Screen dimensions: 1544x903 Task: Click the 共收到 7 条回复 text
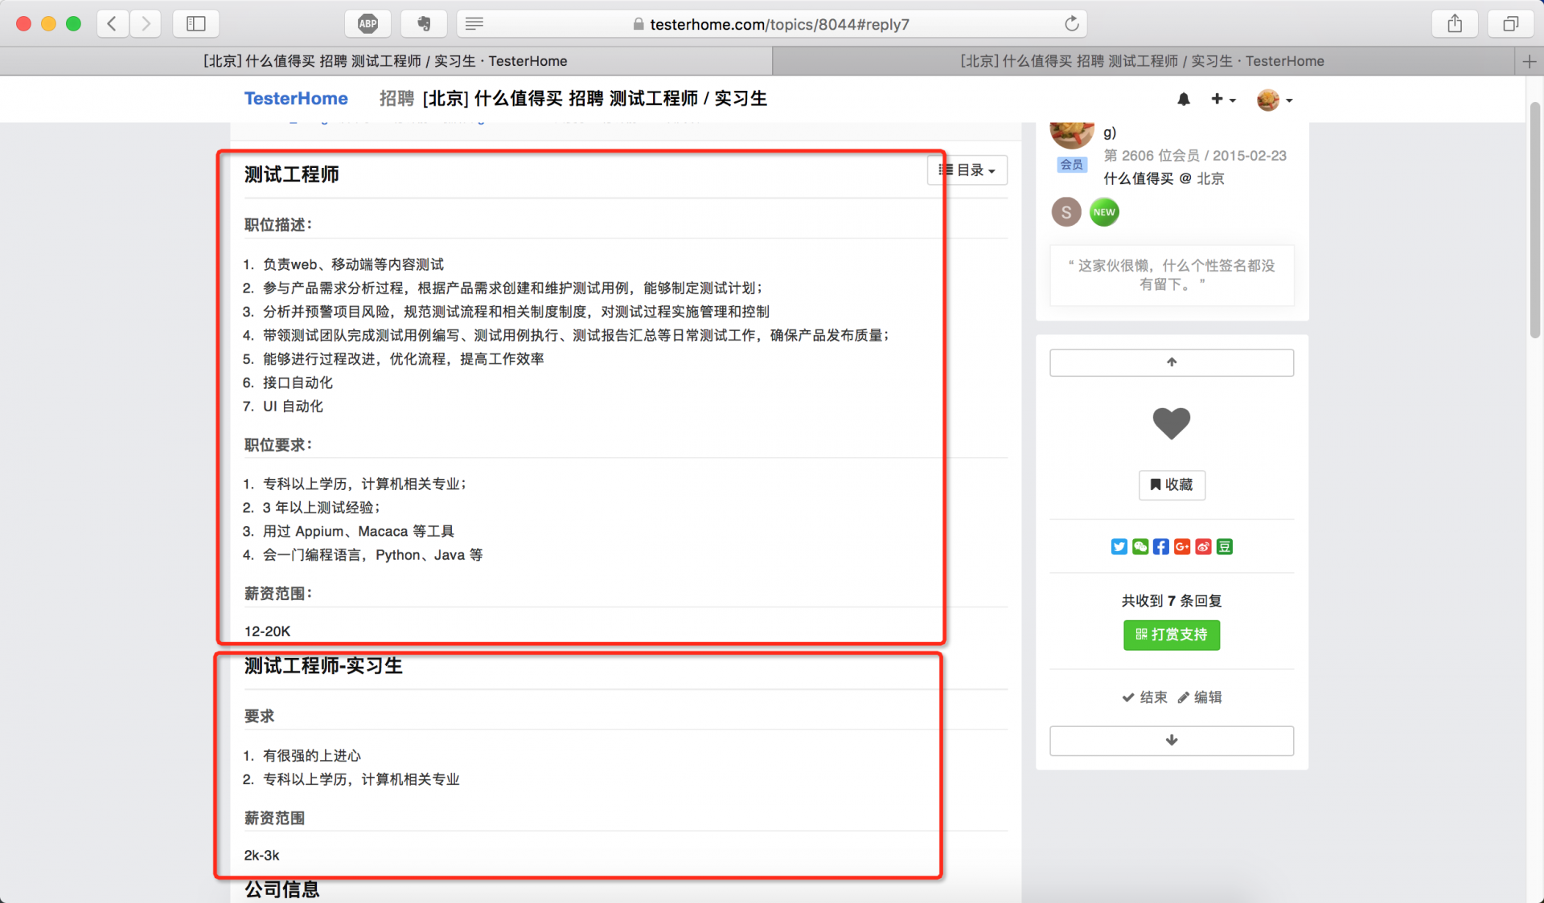tap(1171, 601)
